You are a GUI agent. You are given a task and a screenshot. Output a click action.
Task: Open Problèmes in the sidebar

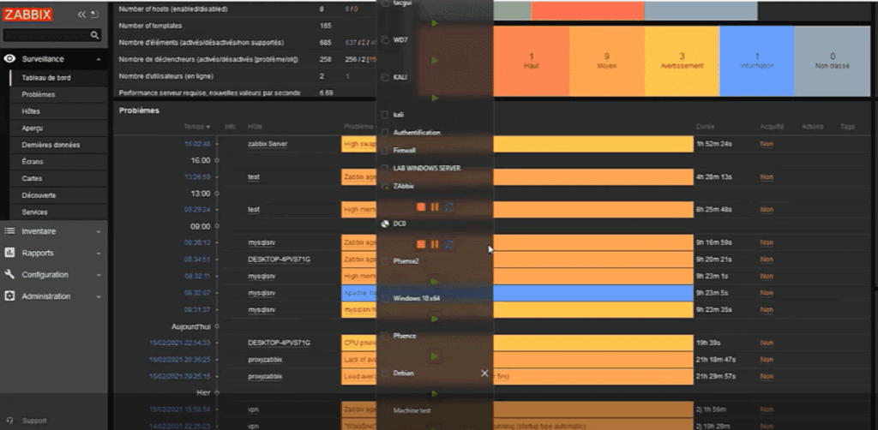click(39, 95)
